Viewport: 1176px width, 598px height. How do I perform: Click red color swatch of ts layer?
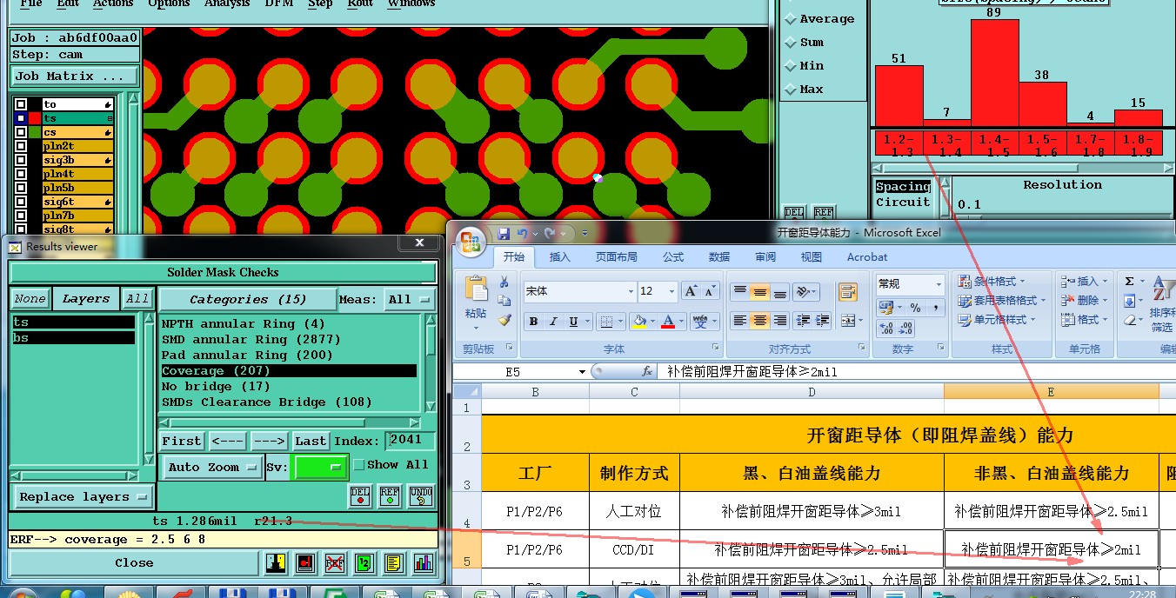[x=34, y=118]
